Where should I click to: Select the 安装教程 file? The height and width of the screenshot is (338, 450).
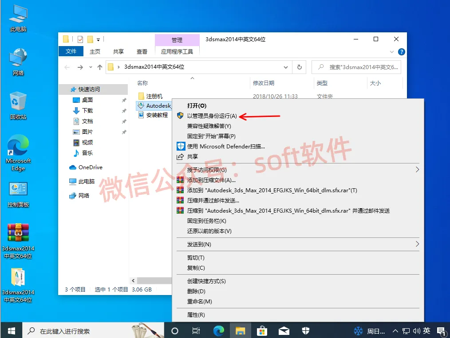pyautogui.click(x=153, y=115)
